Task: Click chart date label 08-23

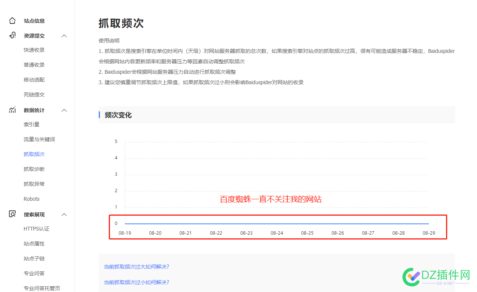Action: point(246,233)
